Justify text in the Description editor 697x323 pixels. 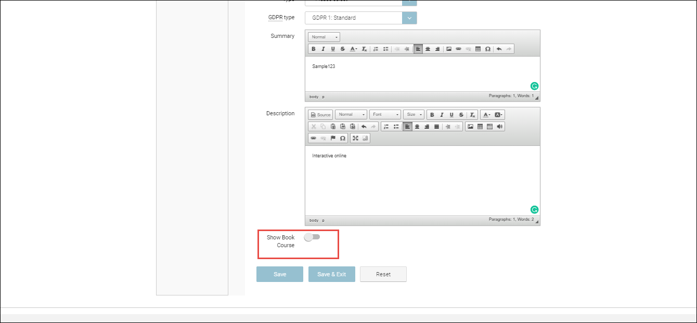click(x=436, y=126)
